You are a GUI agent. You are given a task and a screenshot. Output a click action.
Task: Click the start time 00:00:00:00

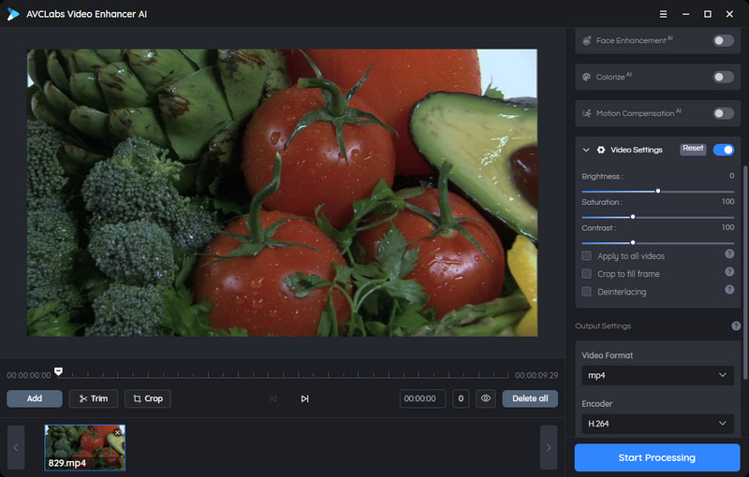pos(29,375)
